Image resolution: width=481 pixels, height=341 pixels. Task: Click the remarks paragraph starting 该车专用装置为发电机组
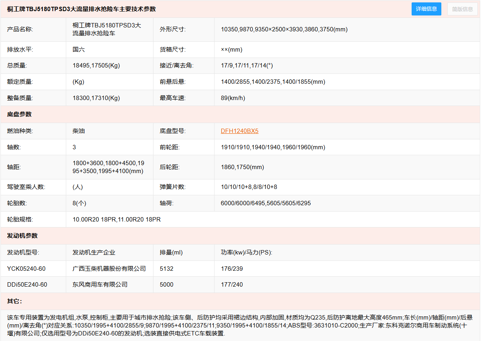click(240, 325)
